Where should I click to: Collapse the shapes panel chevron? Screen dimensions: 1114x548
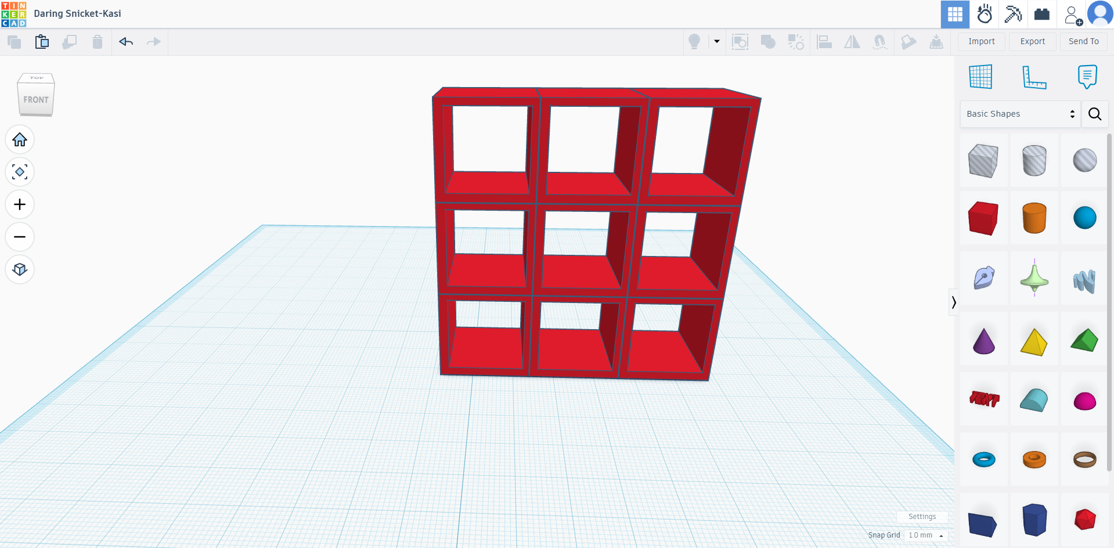(953, 302)
